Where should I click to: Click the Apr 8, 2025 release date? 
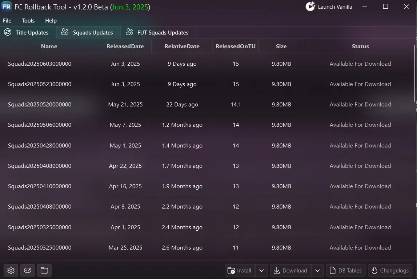125,206
